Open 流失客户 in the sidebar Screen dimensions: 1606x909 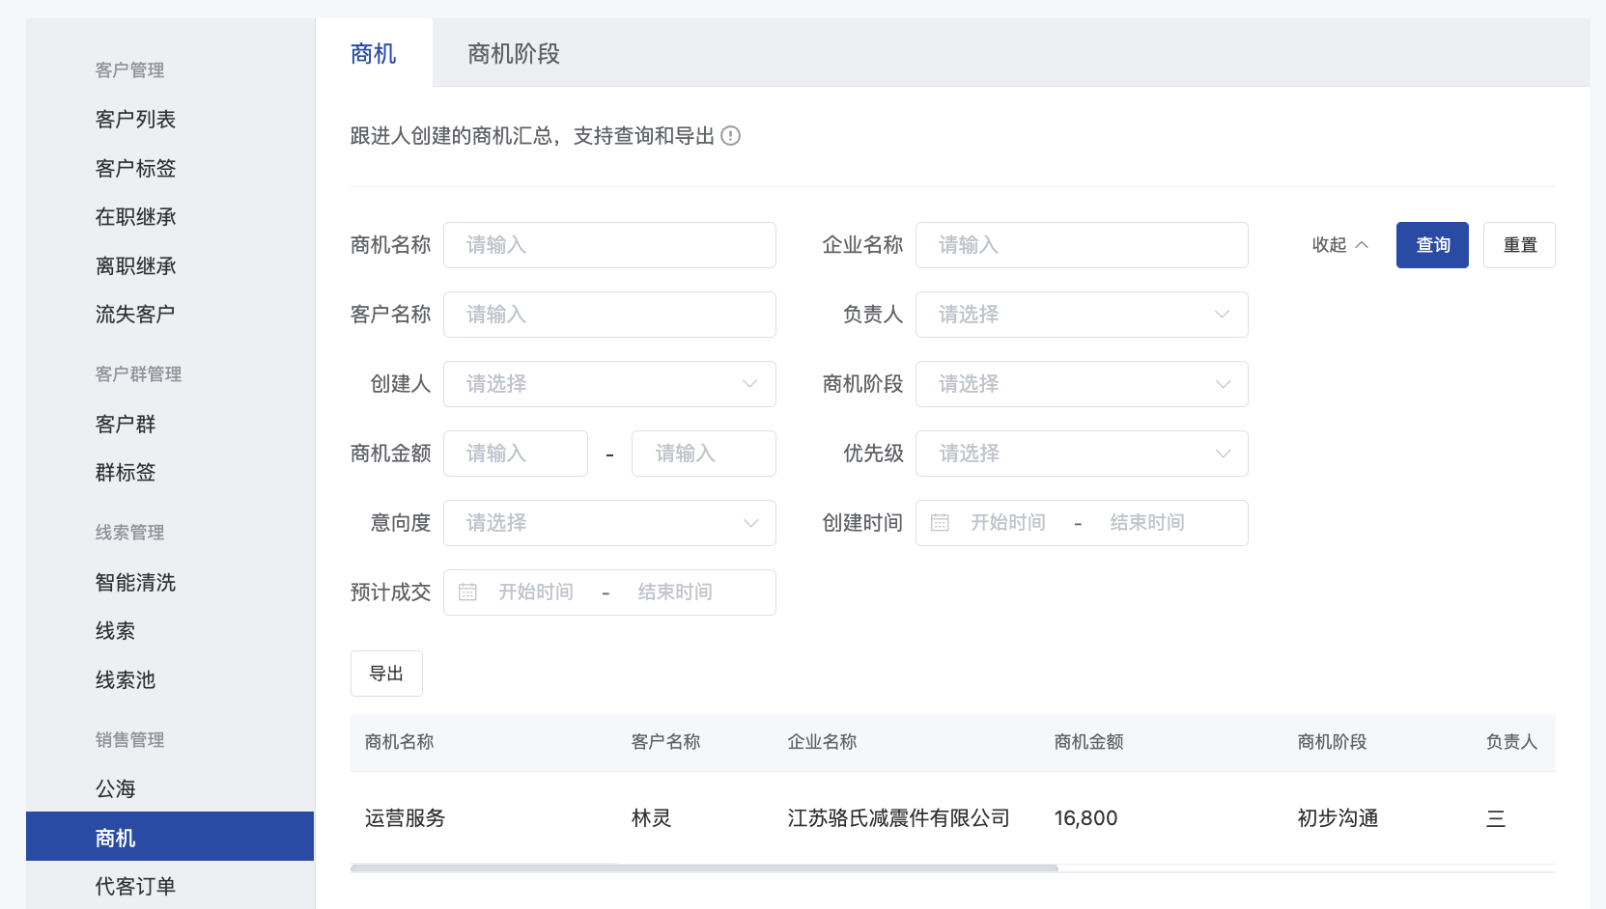[135, 315]
